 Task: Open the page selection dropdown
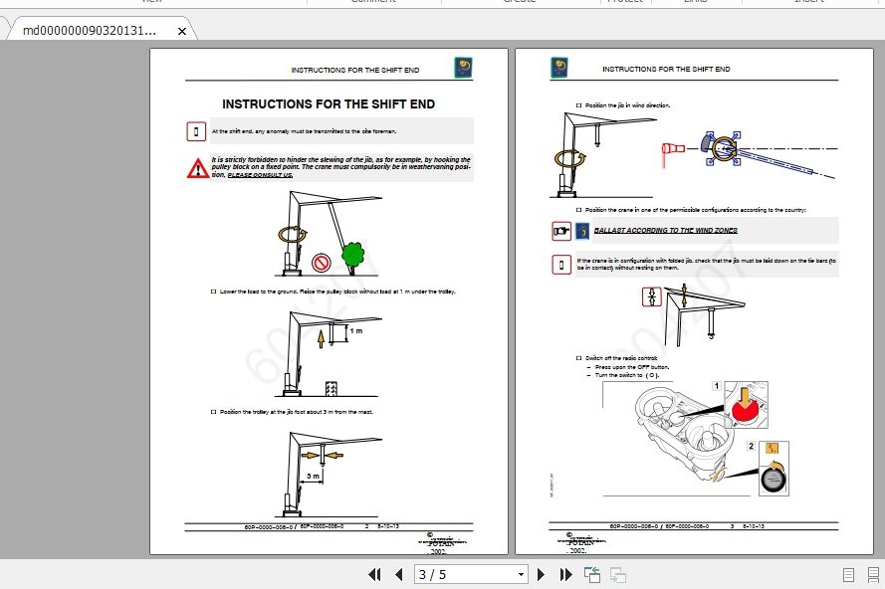[x=522, y=574]
